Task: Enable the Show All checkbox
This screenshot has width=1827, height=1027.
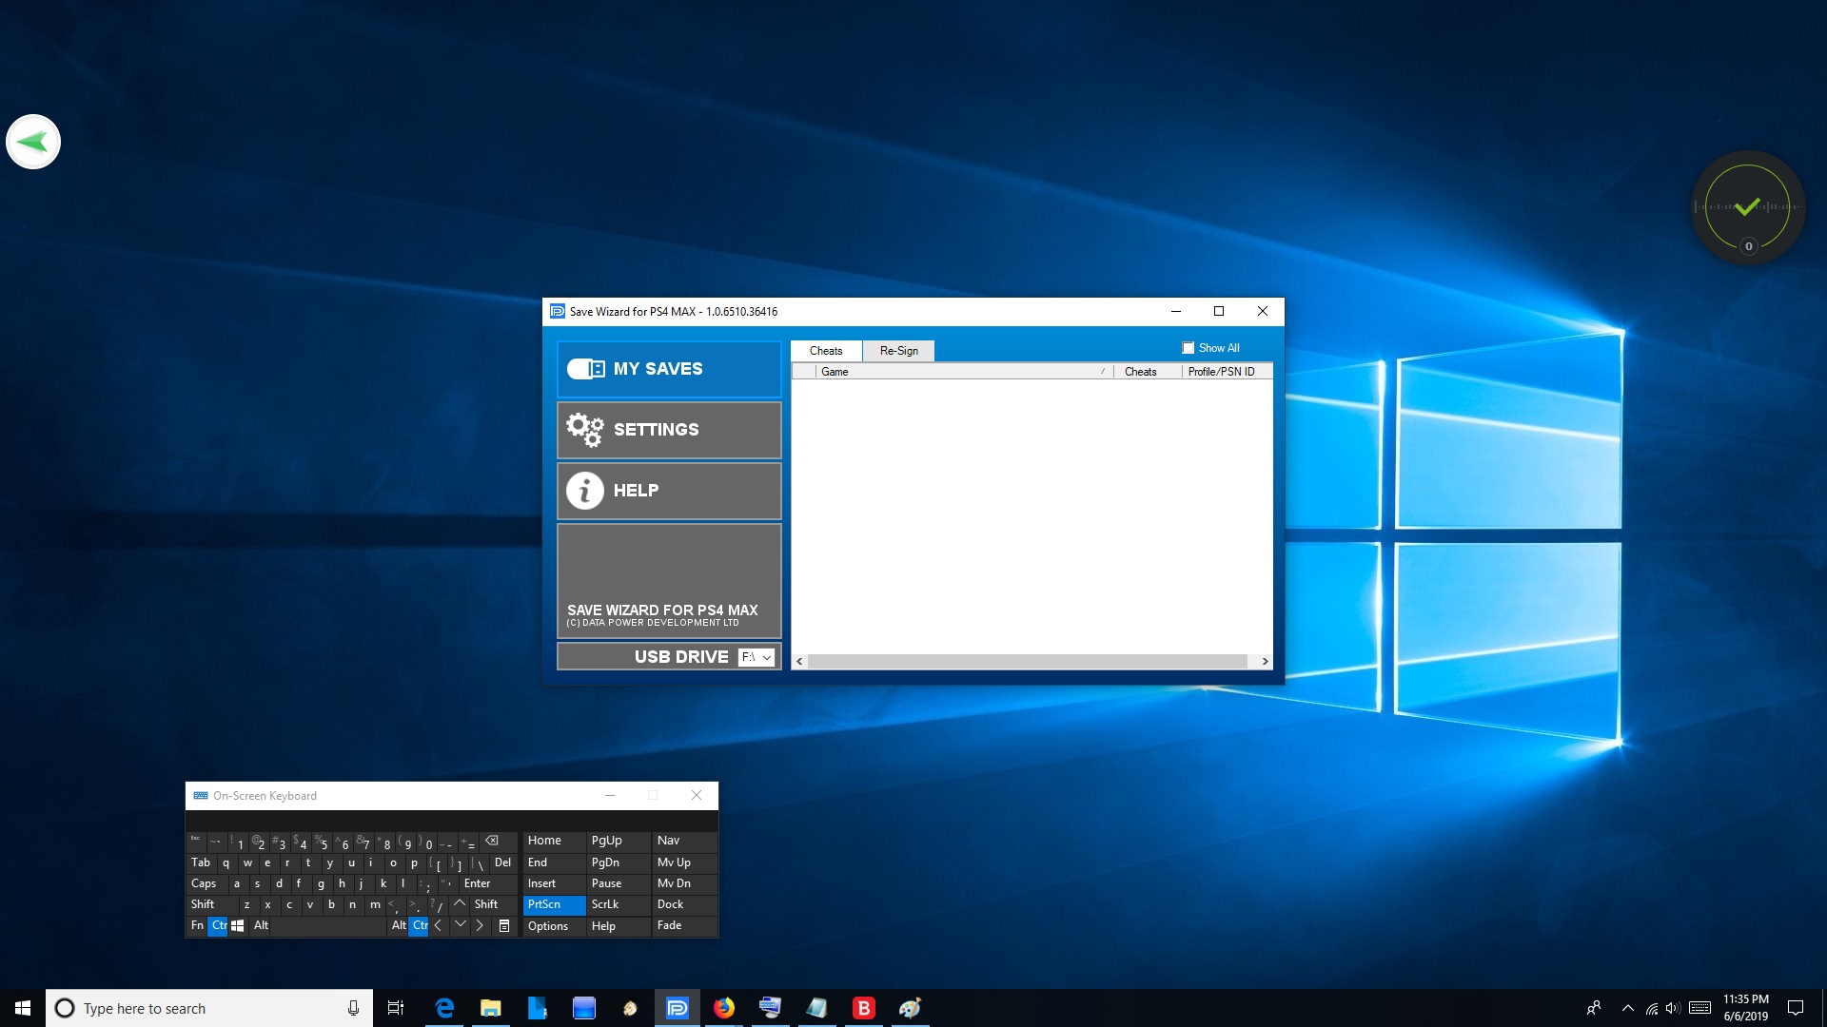Action: point(1189,348)
